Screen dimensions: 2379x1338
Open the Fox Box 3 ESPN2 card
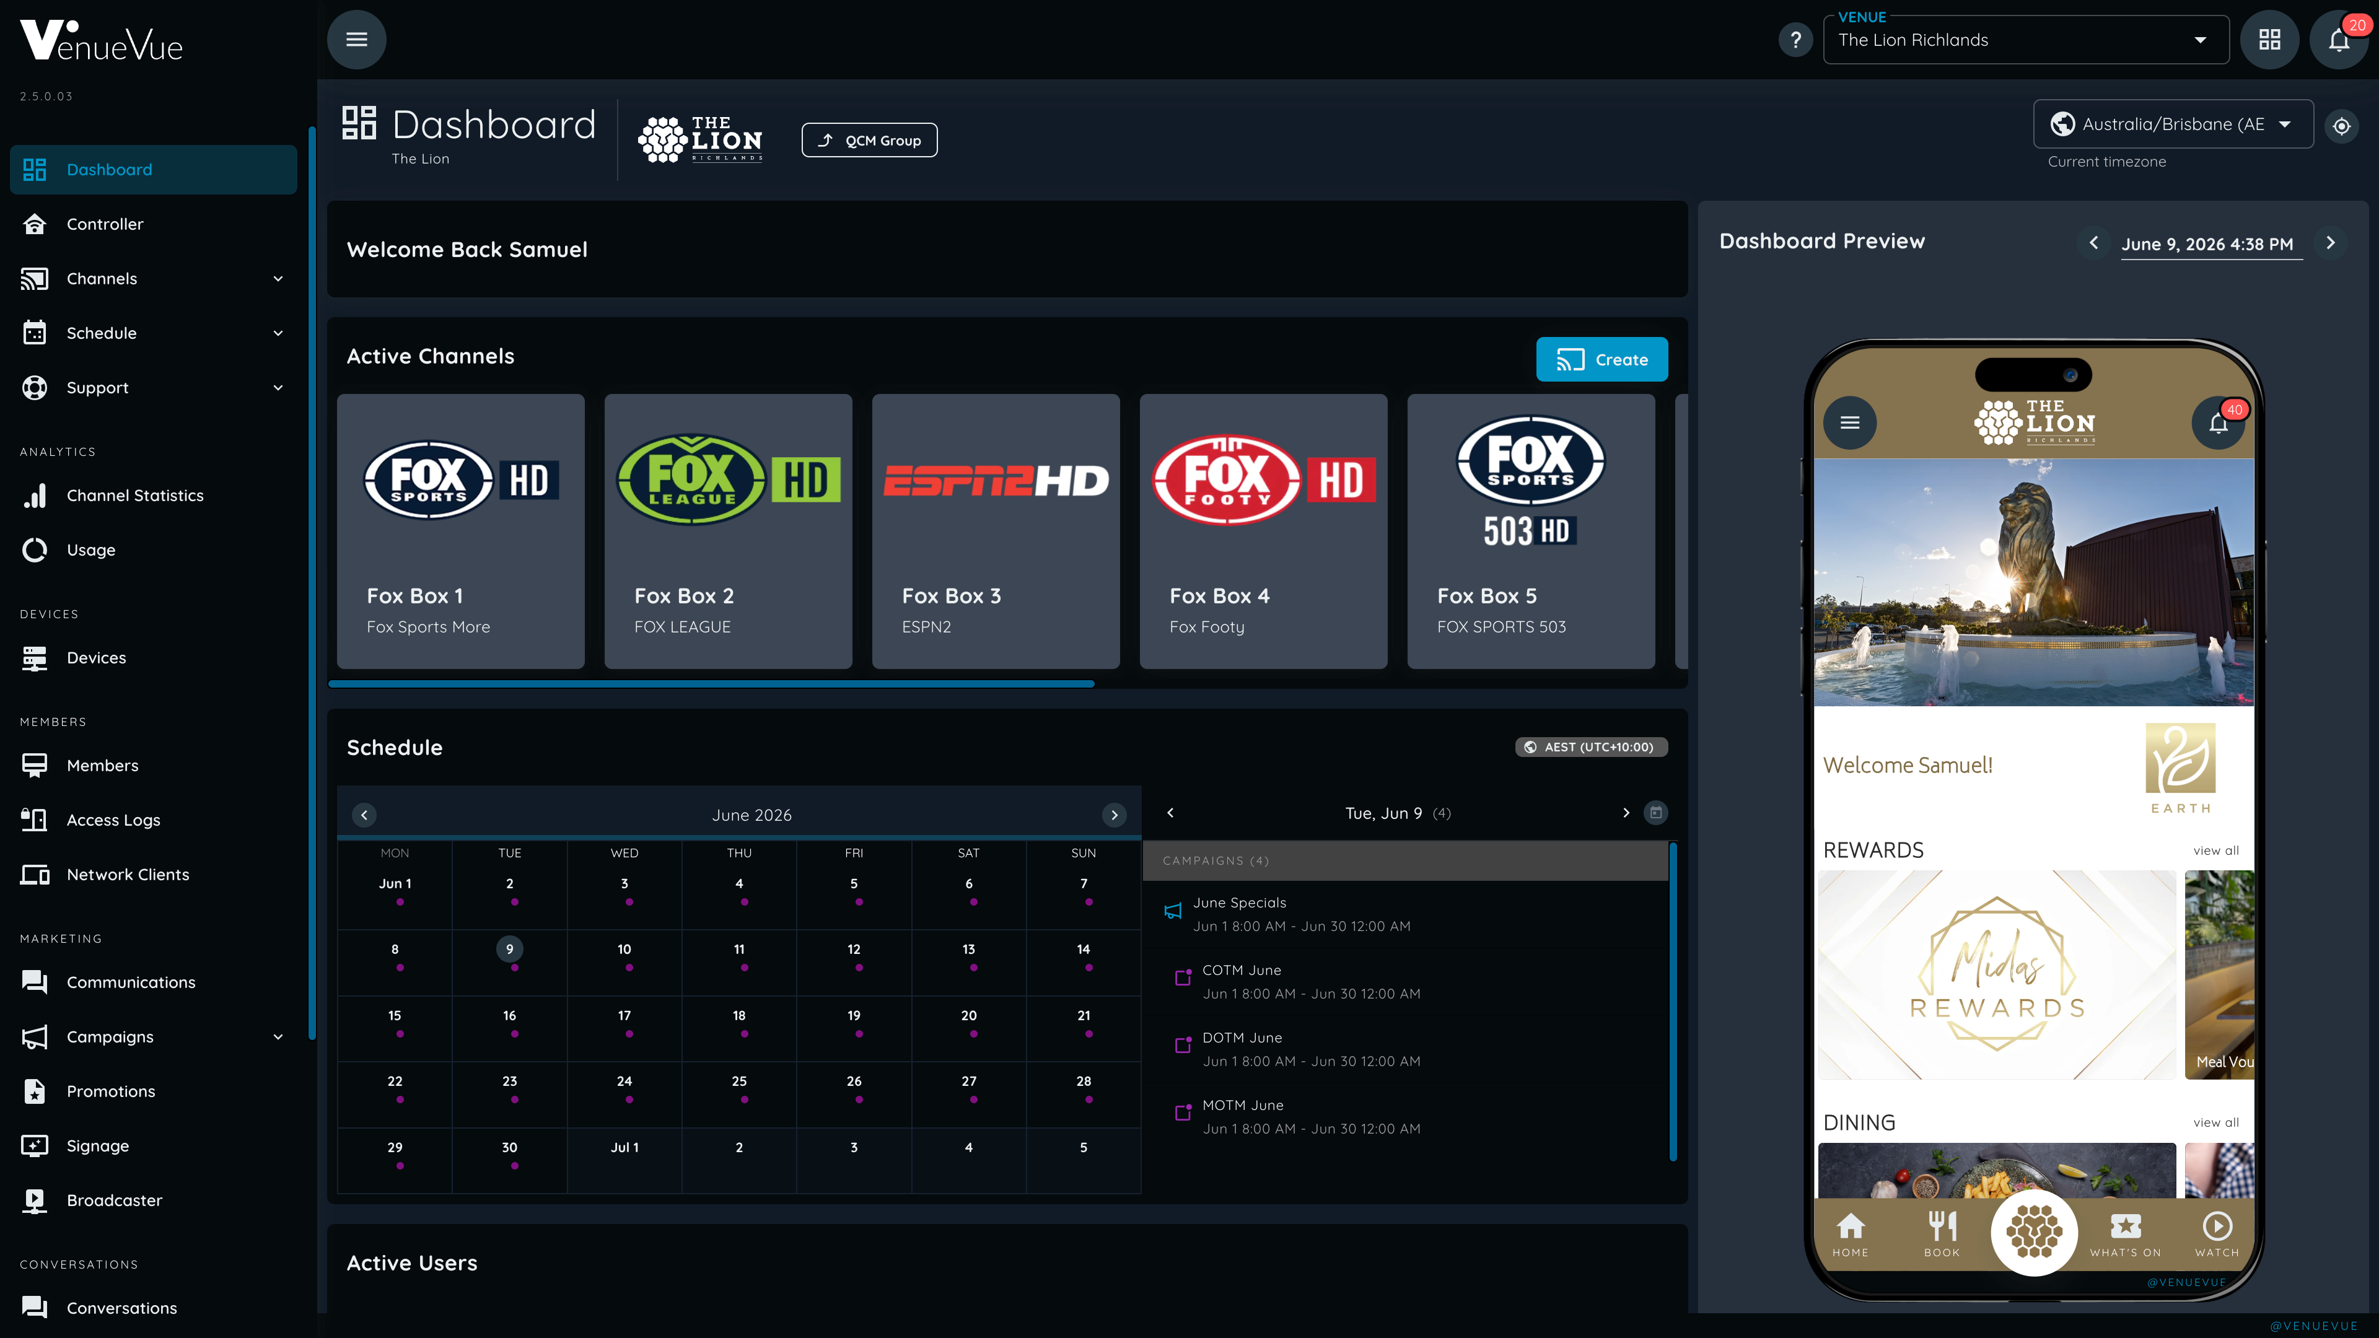point(996,531)
